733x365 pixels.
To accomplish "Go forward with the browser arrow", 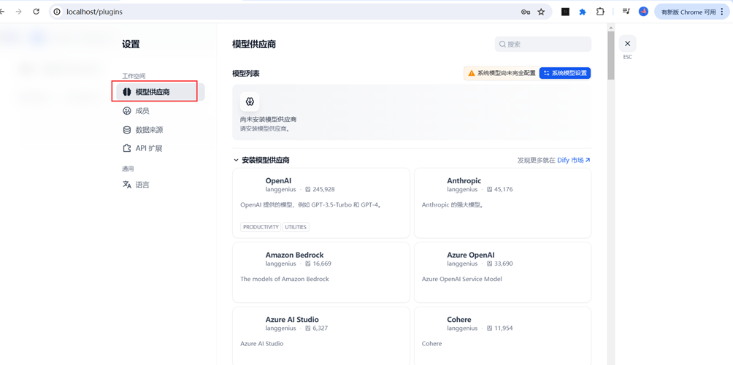I will [19, 12].
